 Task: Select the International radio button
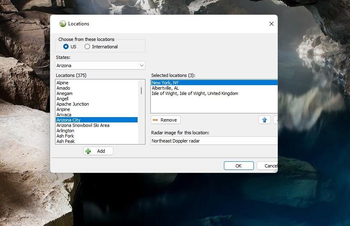87,47
